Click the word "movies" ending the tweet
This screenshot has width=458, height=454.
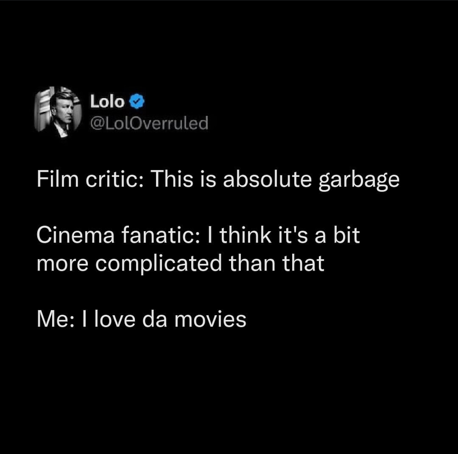[210, 319]
